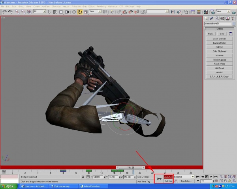The width and height of the screenshot is (237, 189).
Task: Toggle Auto Key animation mode
Action: tap(168, 177)
